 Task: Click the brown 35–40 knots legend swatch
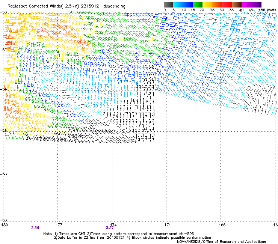coord(237,5)
